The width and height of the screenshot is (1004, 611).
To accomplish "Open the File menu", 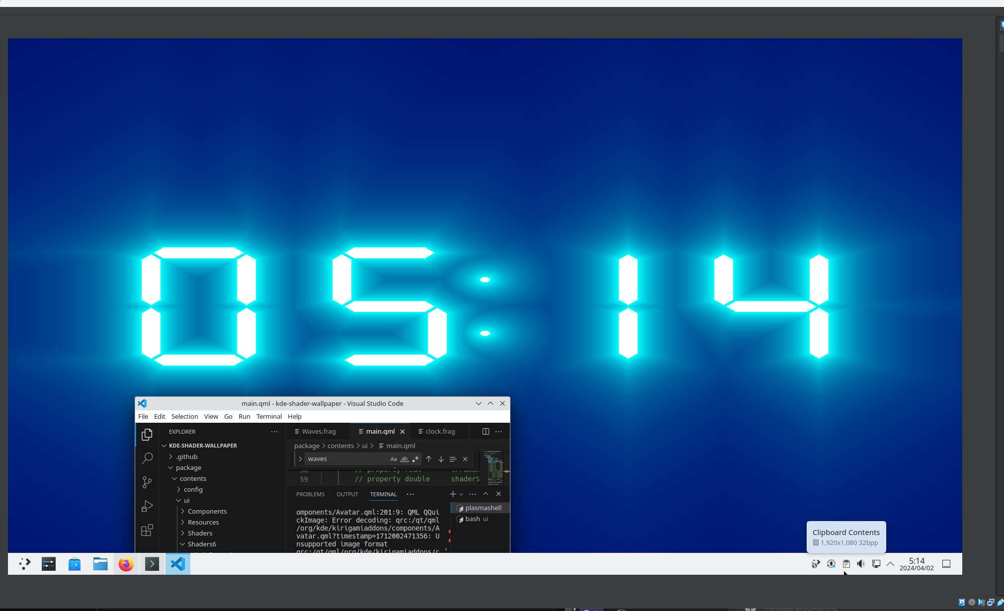I will [x=143, y=417].
